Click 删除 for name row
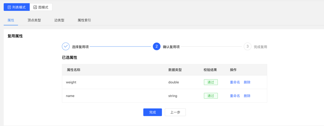 (247, 96)
